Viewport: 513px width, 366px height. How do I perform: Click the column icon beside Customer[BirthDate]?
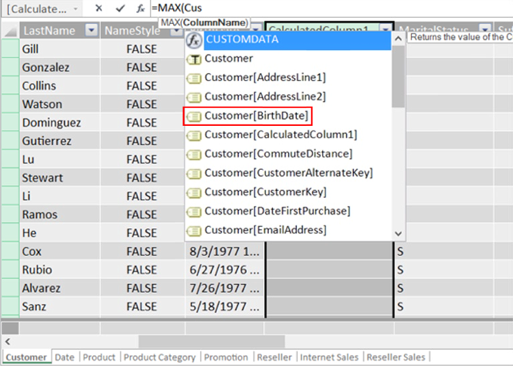coord(194,116)
